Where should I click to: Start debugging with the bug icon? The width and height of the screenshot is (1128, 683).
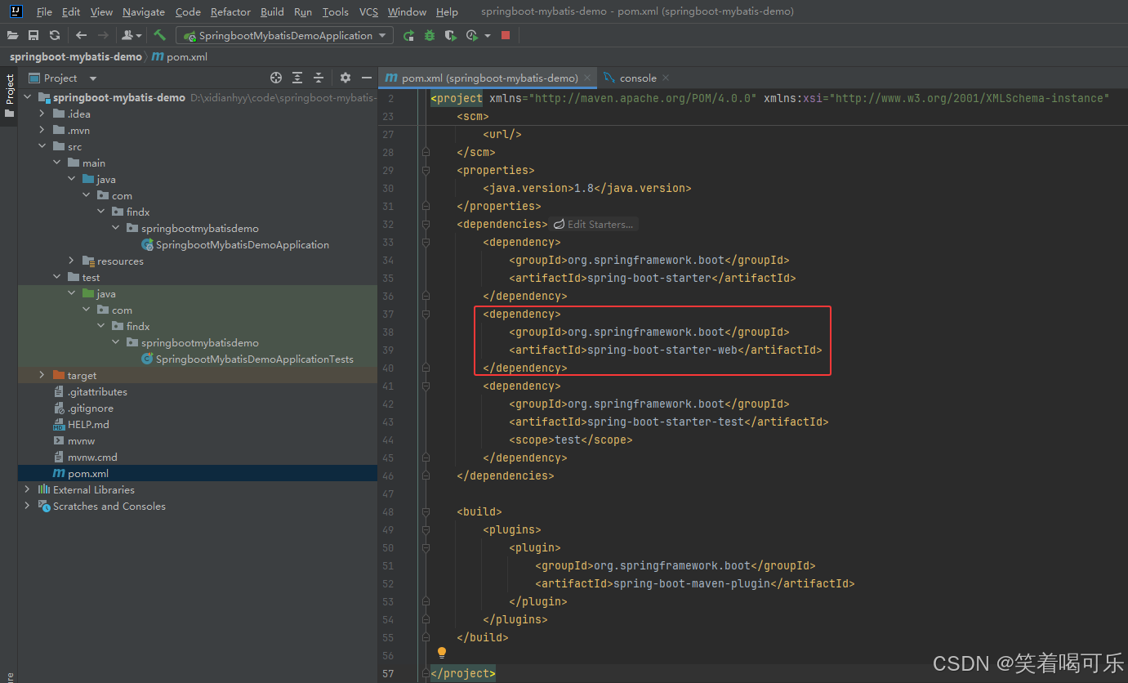coord(430,35)
